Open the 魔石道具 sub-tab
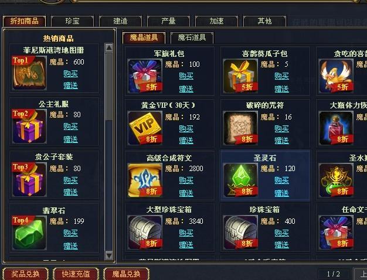The width and height of the screenshot is (367, 280). (192, 37)
